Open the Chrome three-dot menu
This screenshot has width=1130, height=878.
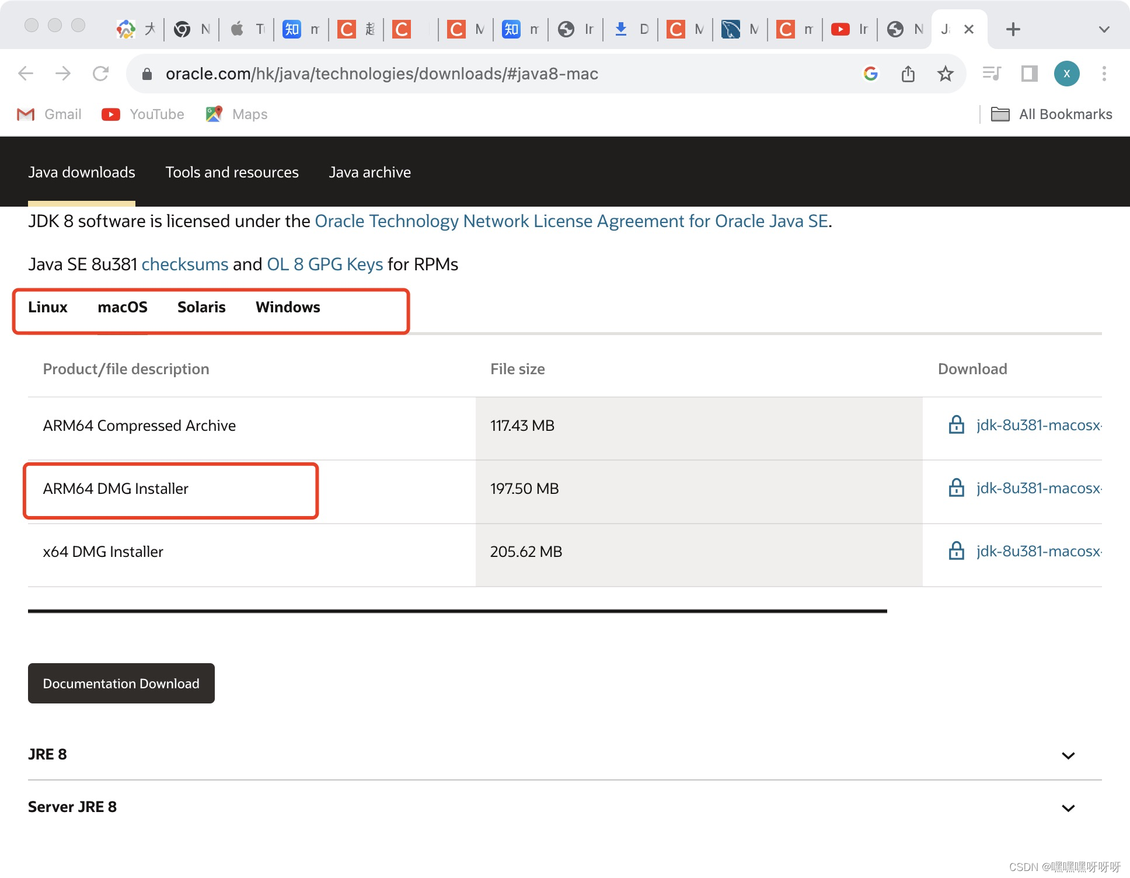point(1104,74)
